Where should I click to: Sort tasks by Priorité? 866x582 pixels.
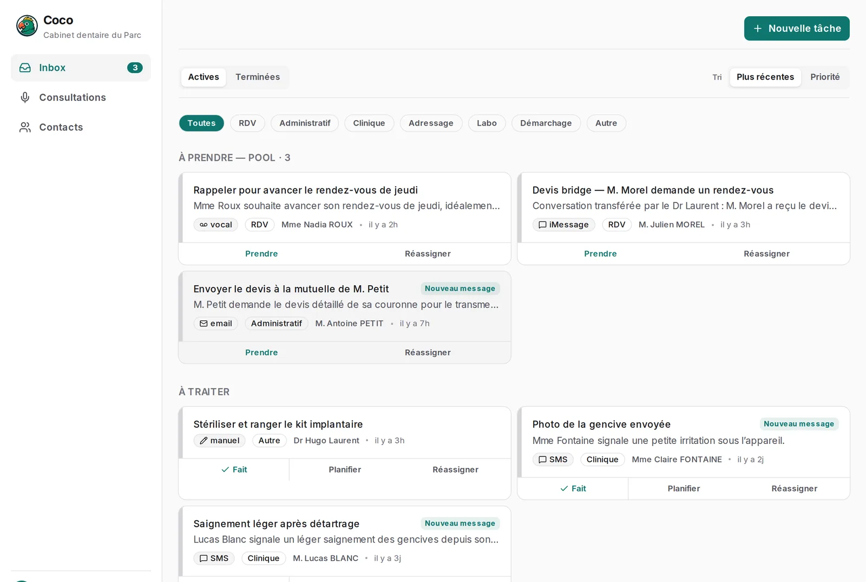click(825, 77)
